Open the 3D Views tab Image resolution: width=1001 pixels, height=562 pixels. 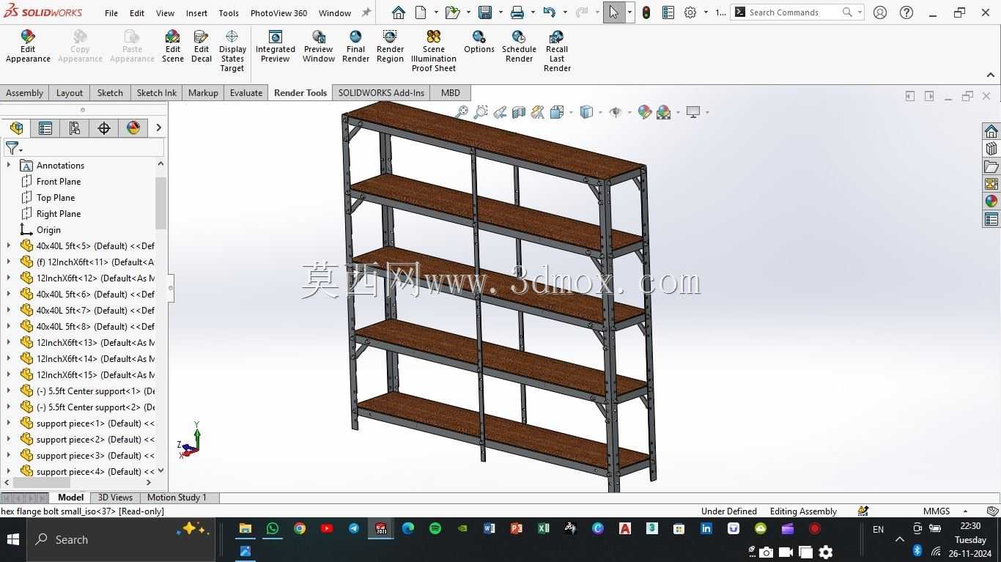coord(115,498)
